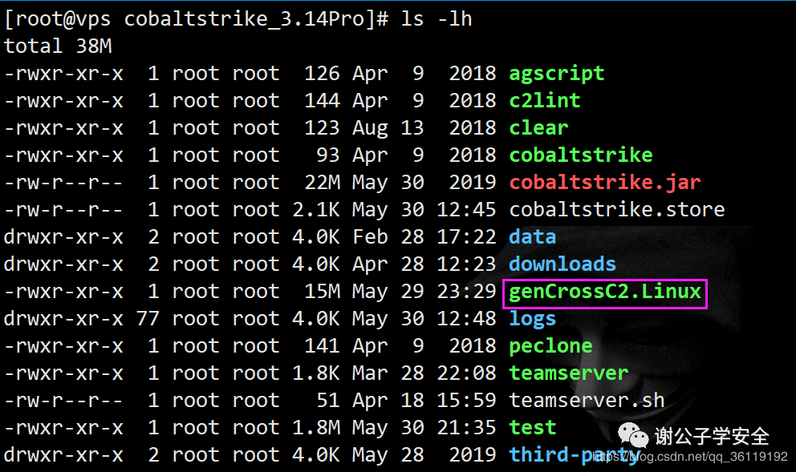This screenshot has height=472, width=796.
Task: Select the third-party directory name
Action: click(575, 455)
